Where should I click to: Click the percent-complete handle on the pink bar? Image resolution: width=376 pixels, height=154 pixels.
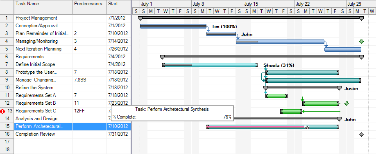pos(307,128)
